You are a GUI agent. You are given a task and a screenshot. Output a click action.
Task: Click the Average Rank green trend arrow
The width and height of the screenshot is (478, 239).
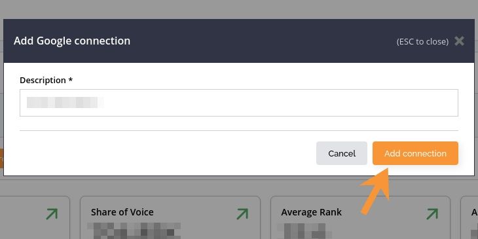432,213
